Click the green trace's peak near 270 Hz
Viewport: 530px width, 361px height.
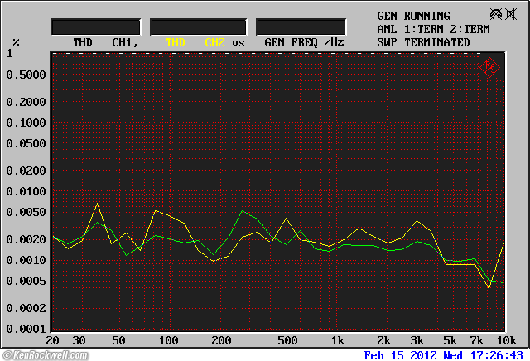point(242,211)
